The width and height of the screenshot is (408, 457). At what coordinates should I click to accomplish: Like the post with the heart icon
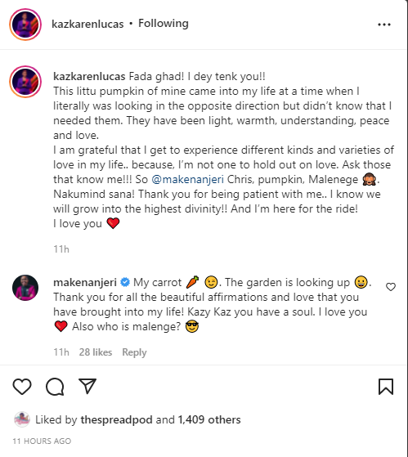click(22, 387)
